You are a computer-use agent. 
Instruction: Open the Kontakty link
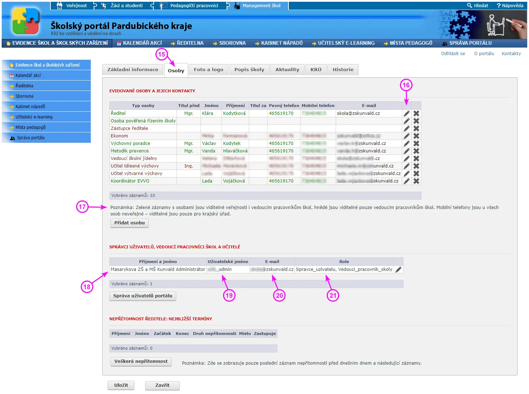511,54
